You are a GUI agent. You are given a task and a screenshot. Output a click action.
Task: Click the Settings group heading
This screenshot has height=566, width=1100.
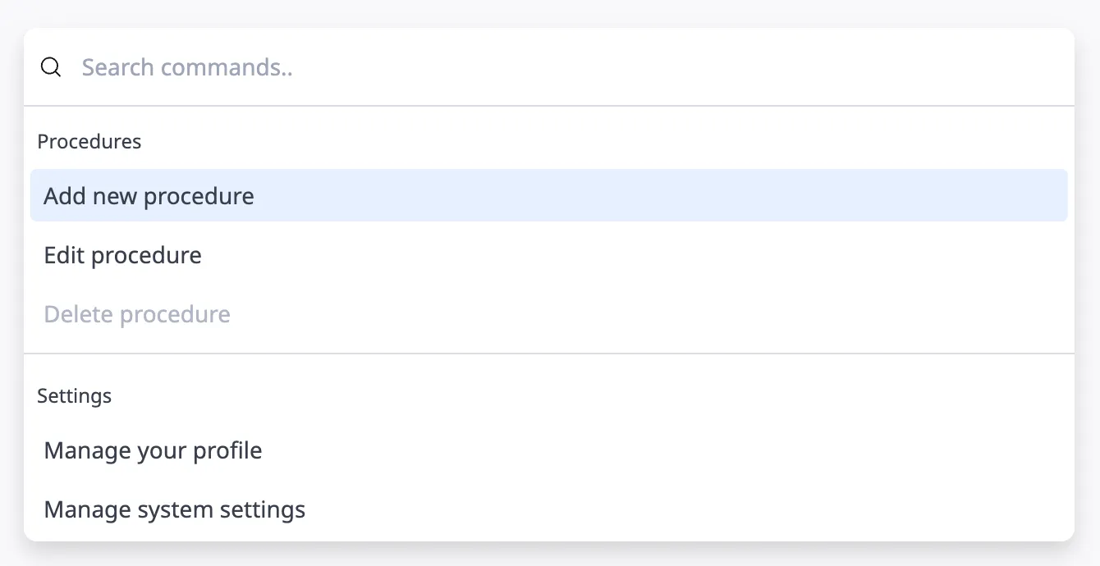(x=75, y=396)
